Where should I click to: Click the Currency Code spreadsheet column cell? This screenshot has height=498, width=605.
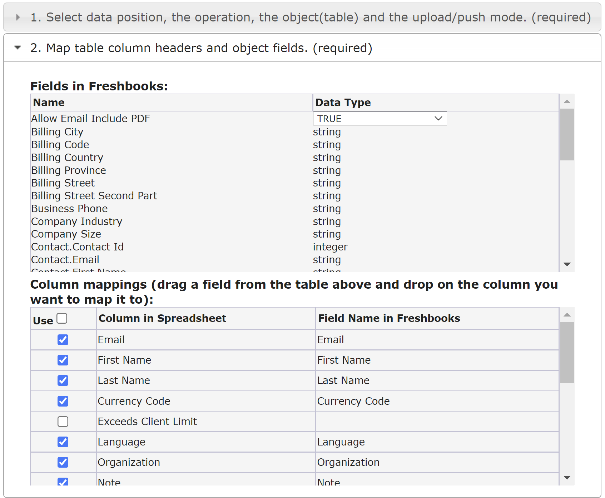click(x=206, y=401)
